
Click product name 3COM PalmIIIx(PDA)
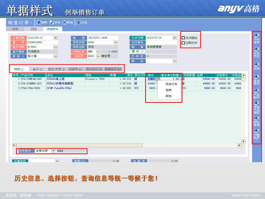click(59, 88)
